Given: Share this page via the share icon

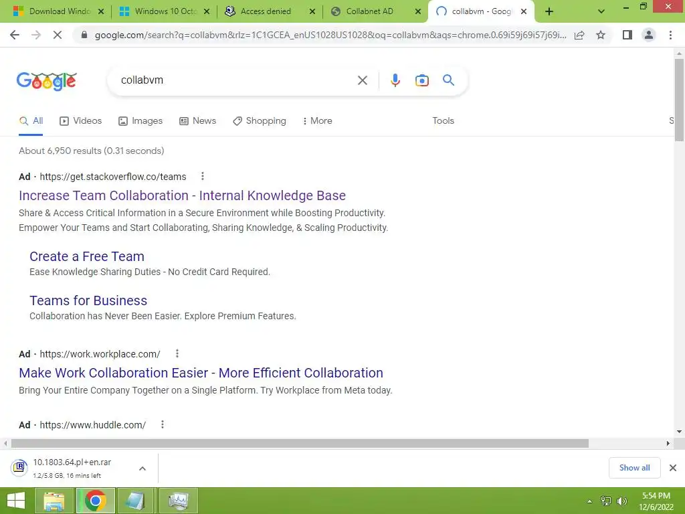Looking at the screenshot, I should tap(579, 35).
